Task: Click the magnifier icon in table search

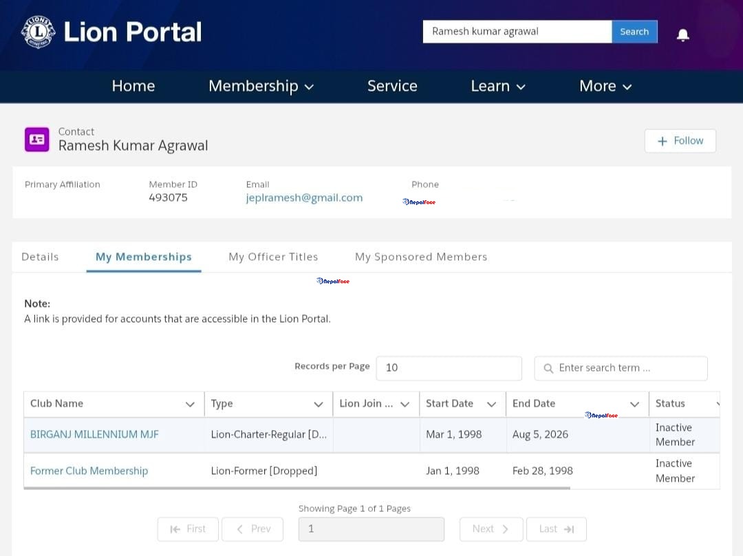Action: pos(548,368)
